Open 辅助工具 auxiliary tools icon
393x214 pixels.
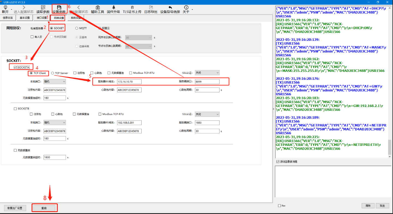pos(98,7)
